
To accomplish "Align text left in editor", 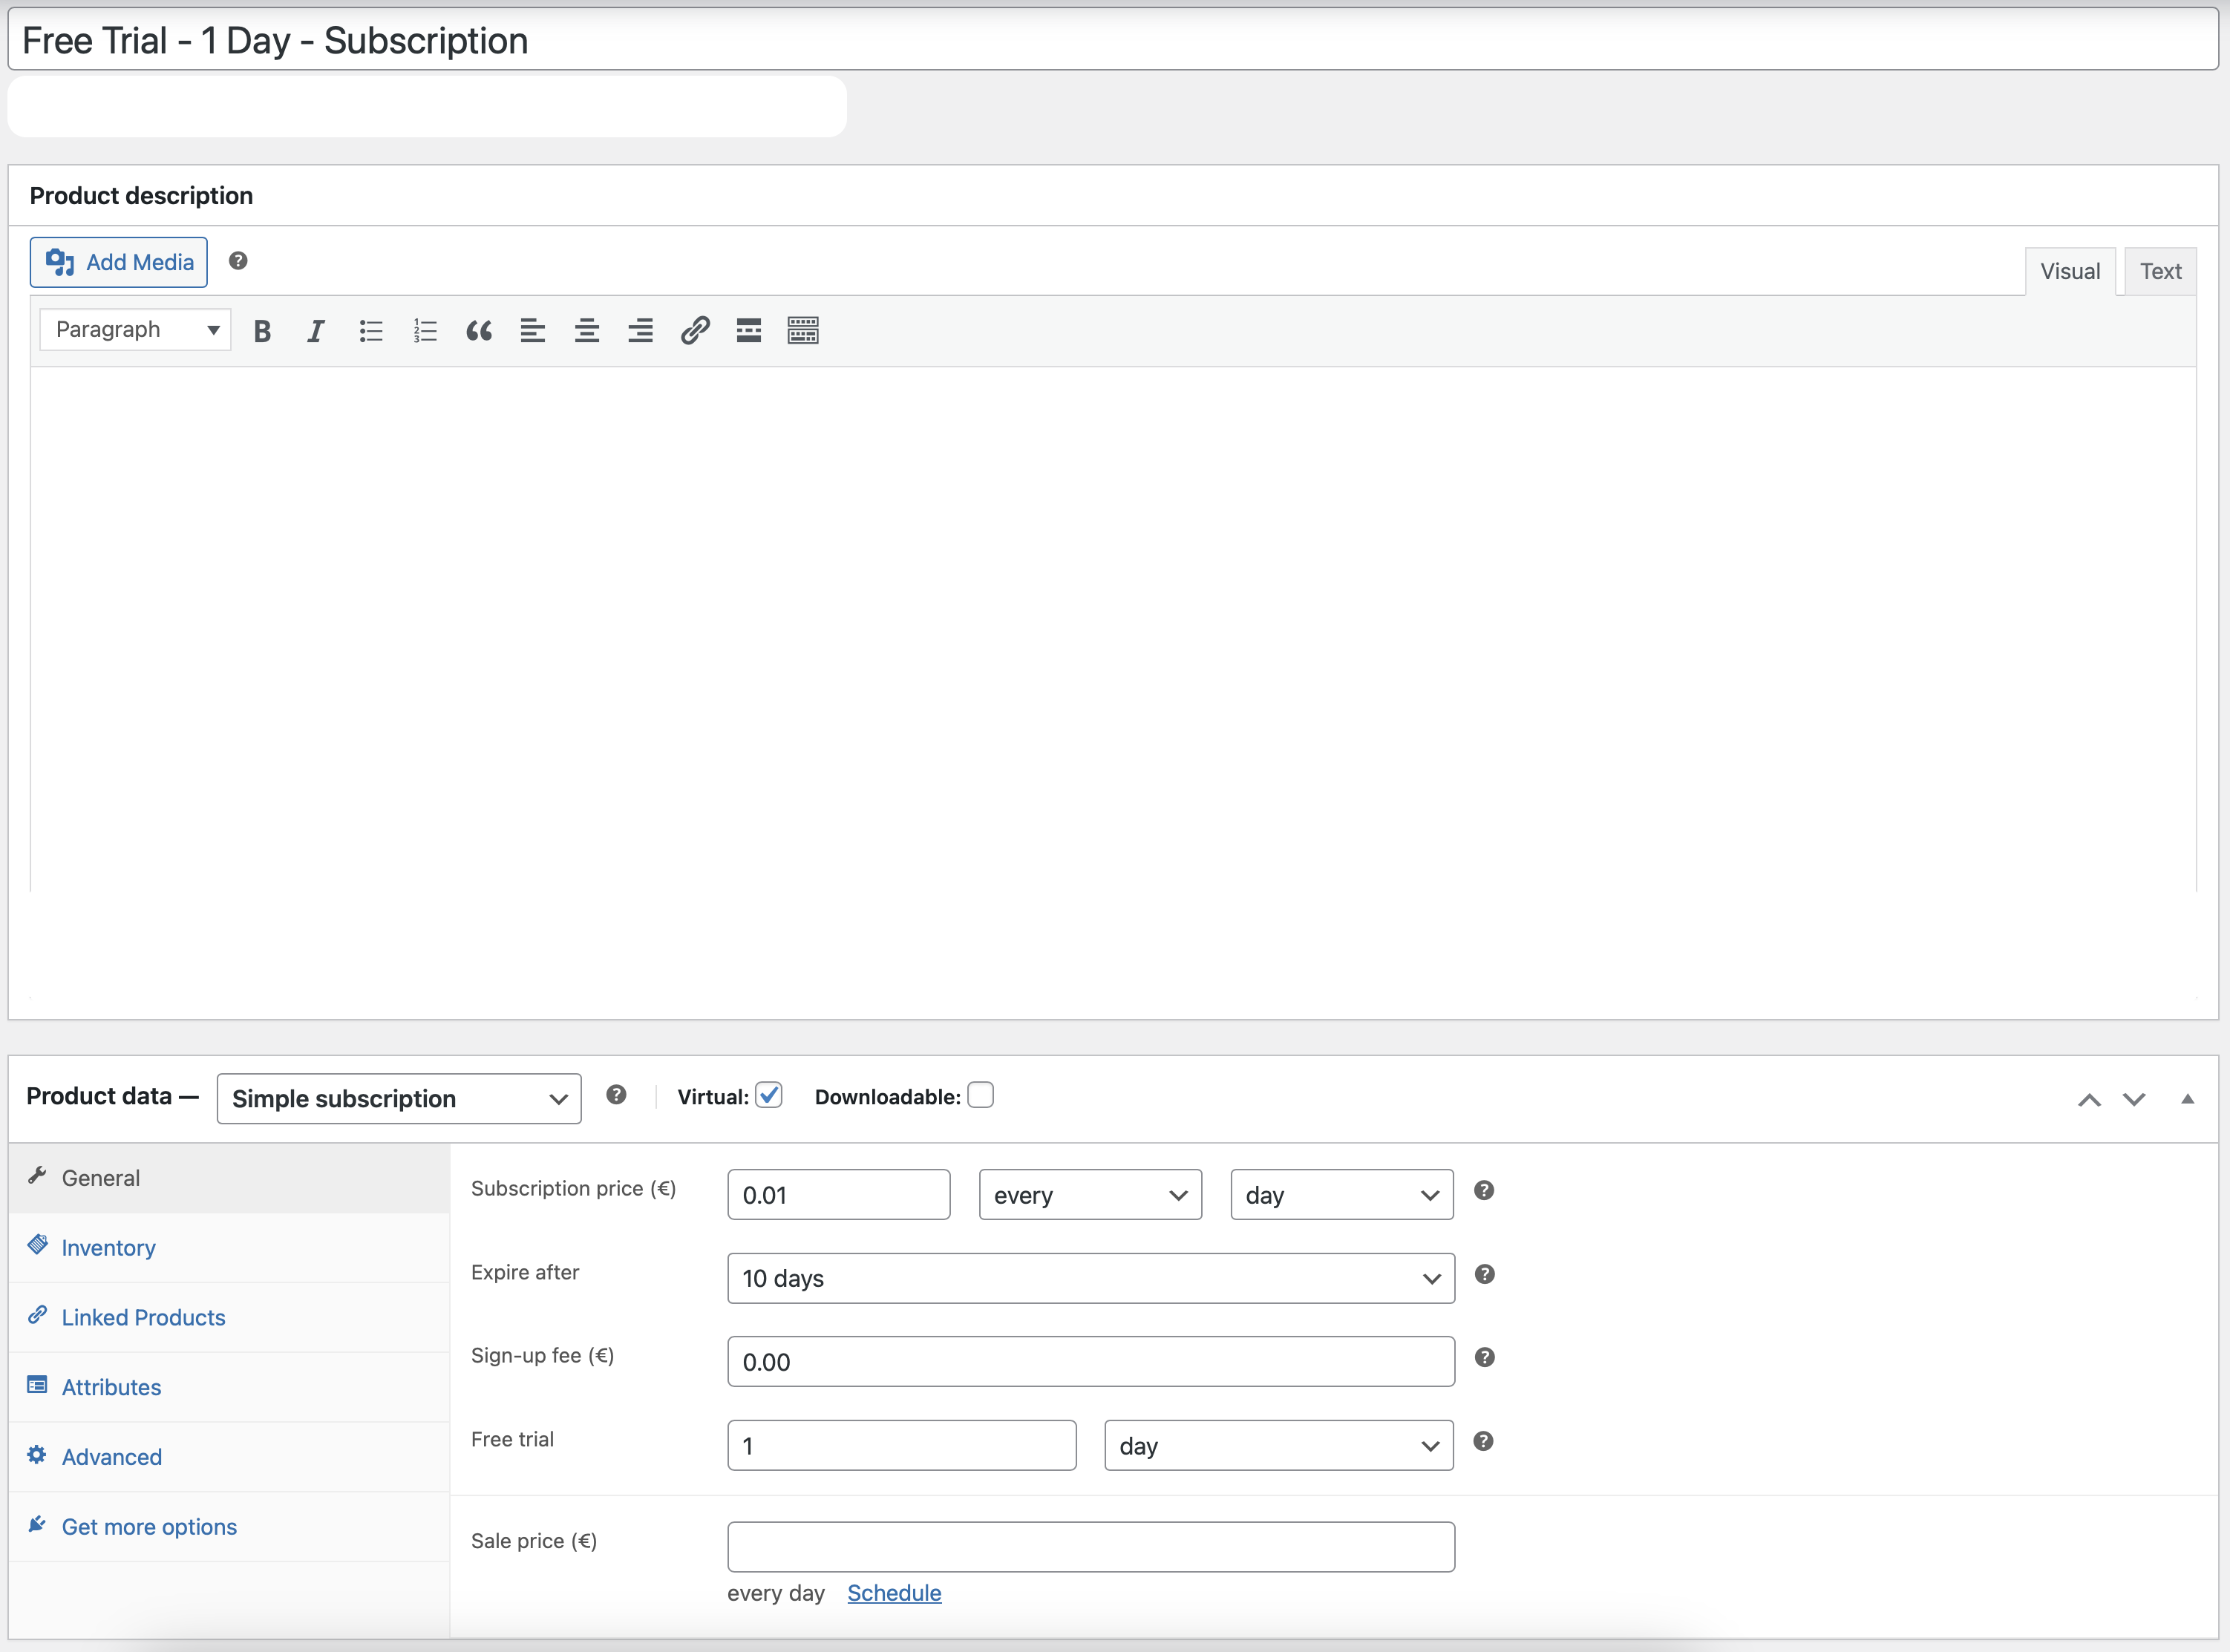I will (x=533, y=331).
